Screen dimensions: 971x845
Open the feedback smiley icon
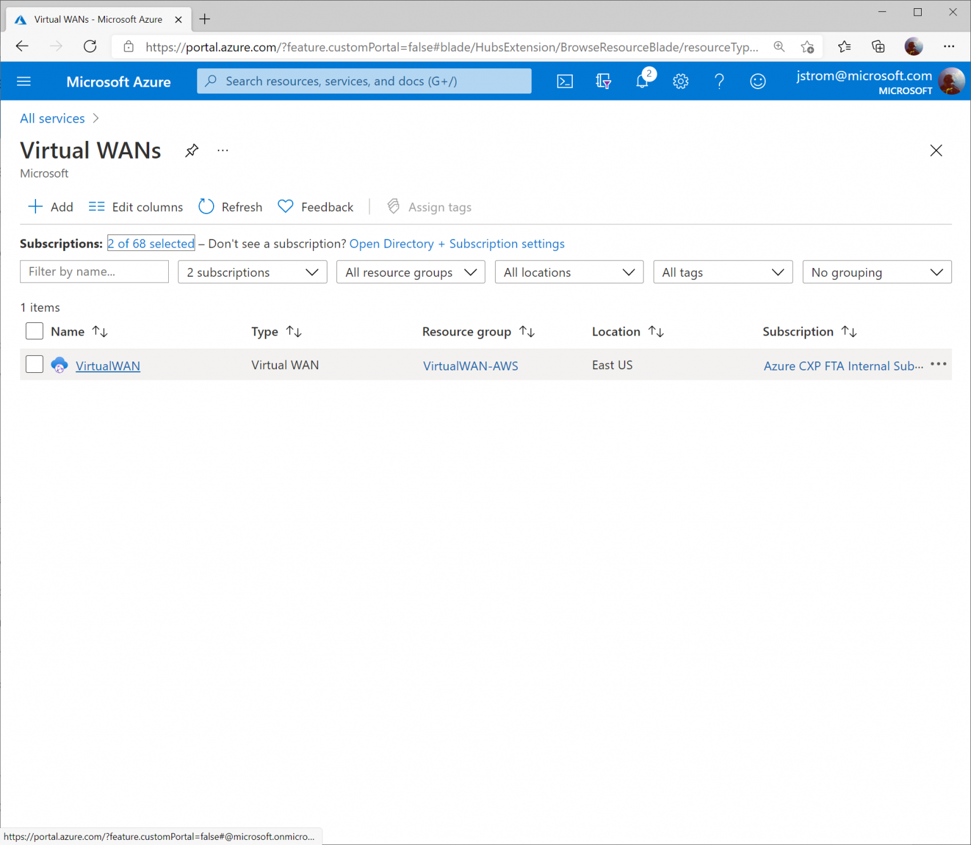pyautogui.click(x=758, y=81)
